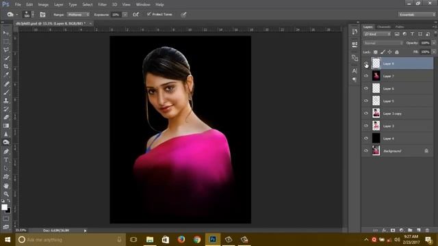Select the Dodge tool in toolbox
The height and width of the screenshot is (246, 438).
pos(6,142)
